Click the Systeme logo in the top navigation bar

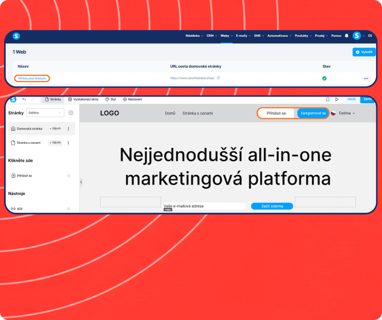16,36
